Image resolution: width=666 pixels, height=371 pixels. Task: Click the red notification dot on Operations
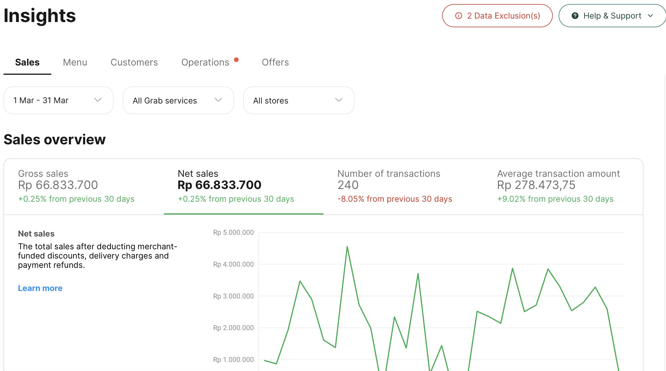pyautogui.click(x=236, y=60)
